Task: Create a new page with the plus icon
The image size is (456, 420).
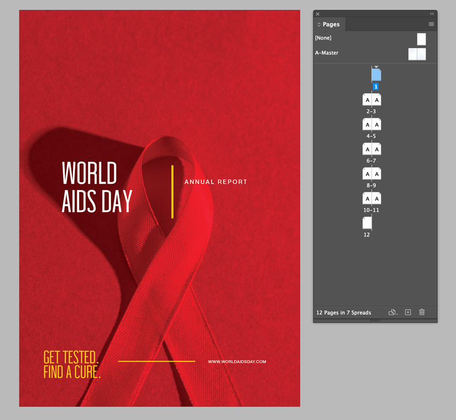Action: click(408, 312)
